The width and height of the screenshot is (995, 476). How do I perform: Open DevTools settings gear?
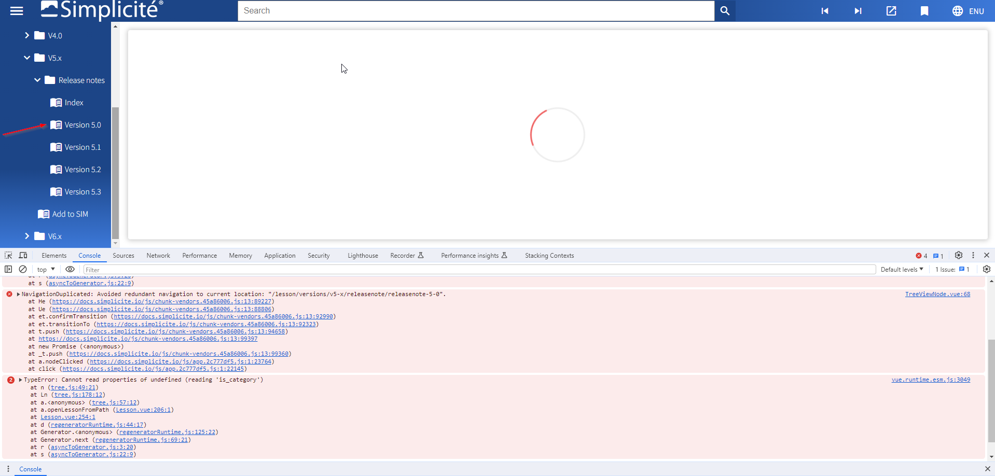tap(959, 255)
